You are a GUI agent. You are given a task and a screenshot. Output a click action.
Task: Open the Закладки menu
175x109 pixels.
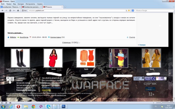tap(21, 4)
